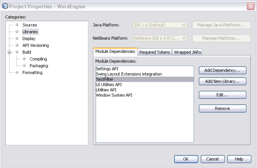Viewport: 257px width, 168px height.
Task: Confirm with the OK button
Action: tap(186, 159)
